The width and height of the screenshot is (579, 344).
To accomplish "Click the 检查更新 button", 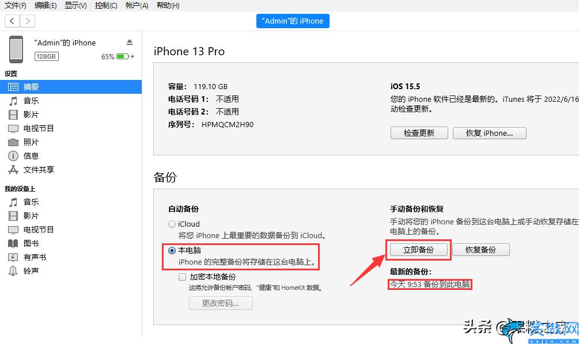I will [x=419, y=133].
